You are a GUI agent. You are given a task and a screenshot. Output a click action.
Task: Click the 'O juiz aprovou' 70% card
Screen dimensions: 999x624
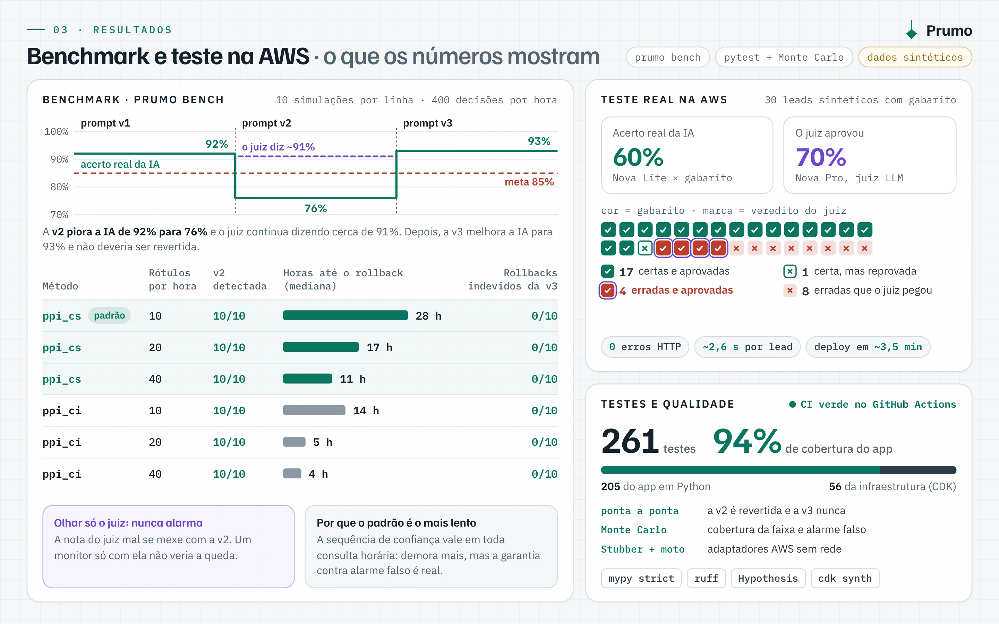[x=870, y=155]
